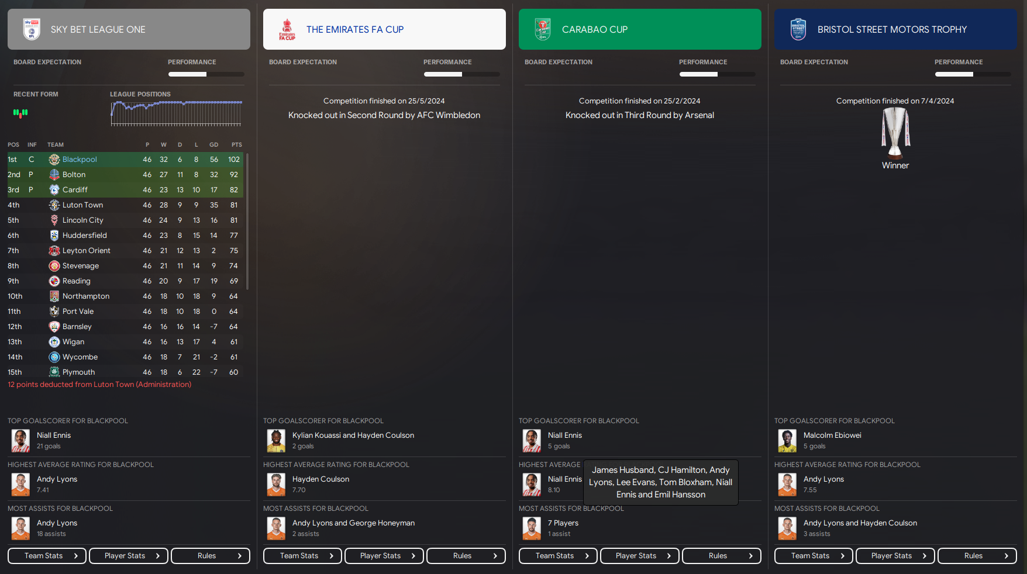Click the Emirates FA Cup logo
Viewport: 1027px width, 574px height.
coord(287,29)
